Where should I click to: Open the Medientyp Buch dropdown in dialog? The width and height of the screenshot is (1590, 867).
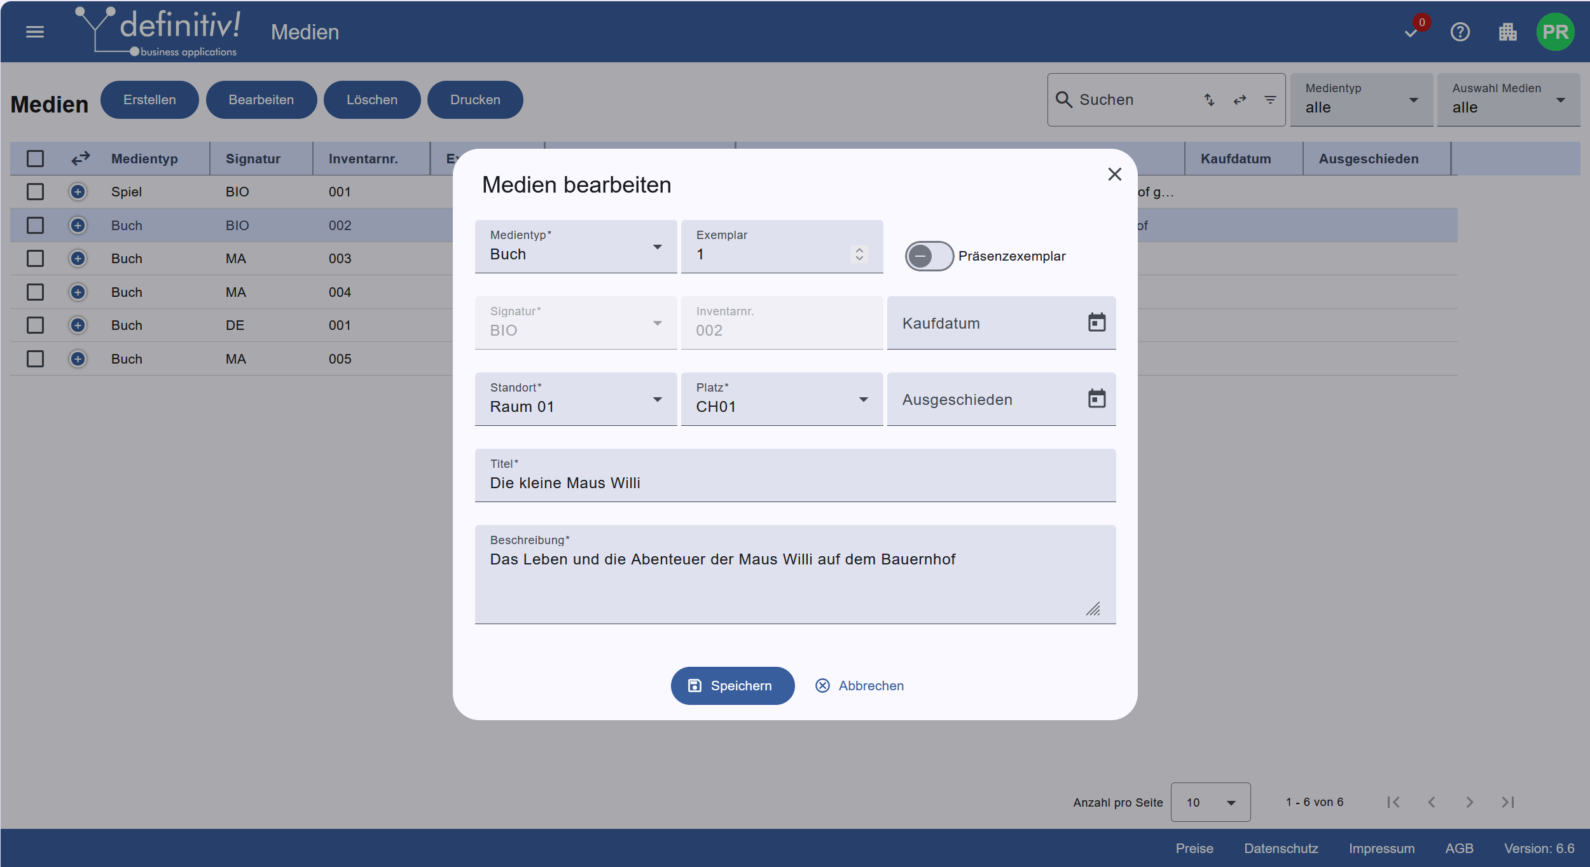click(576, 247)
